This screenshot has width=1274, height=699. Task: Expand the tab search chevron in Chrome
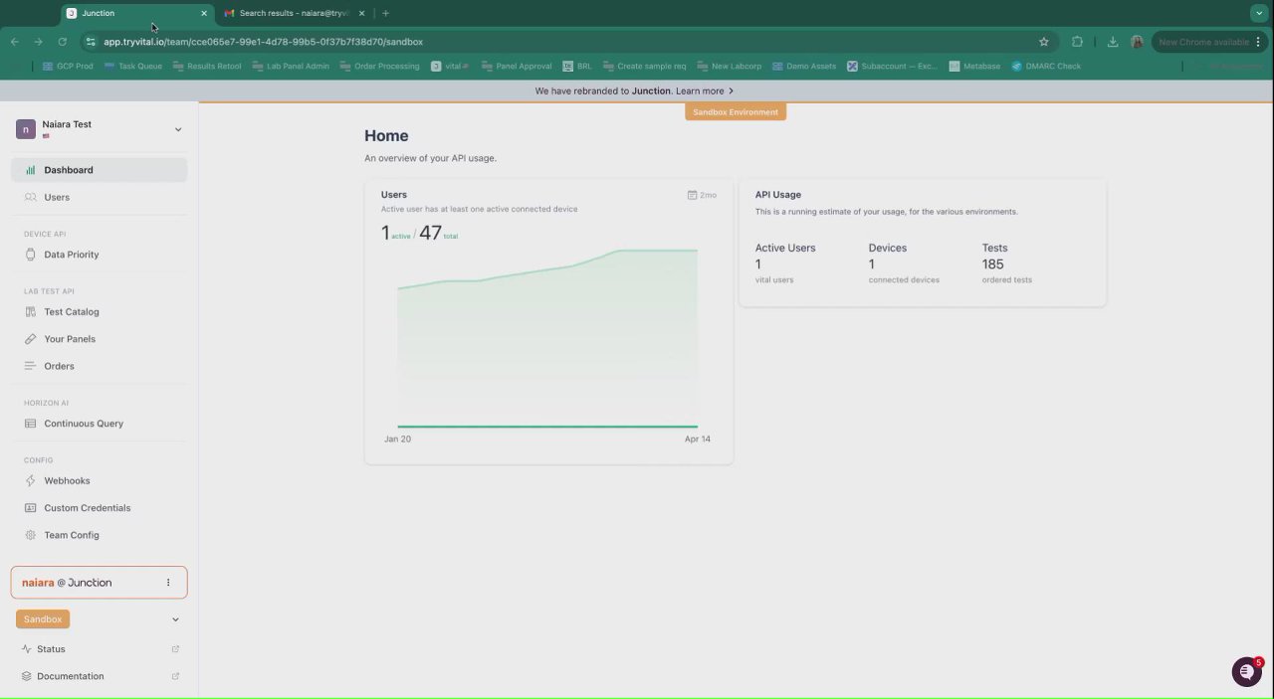pyautogui.click(x=1258, y=13)
